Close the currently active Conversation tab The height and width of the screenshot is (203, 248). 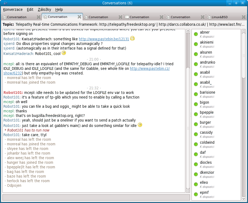(x=79, y=17)
